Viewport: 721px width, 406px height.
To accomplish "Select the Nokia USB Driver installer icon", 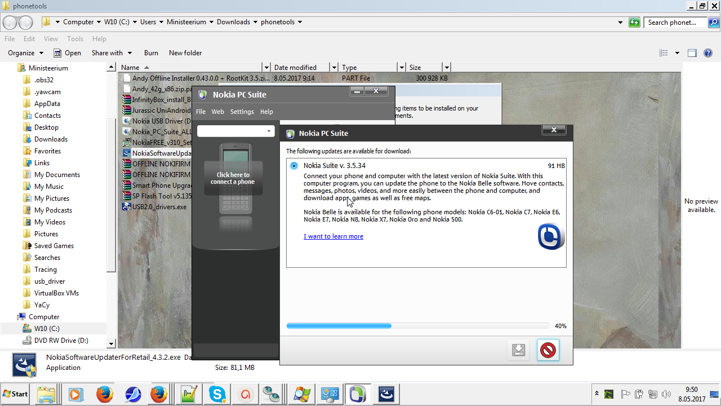I will 127,121.
